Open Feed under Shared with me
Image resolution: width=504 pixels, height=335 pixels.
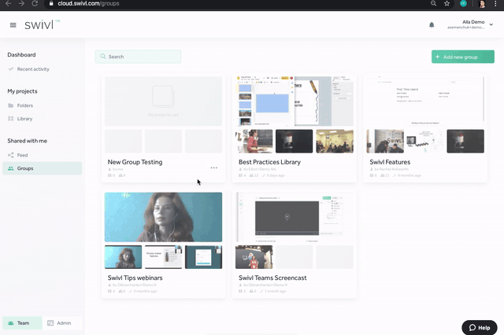pyautogui.click(x=23, y=155)
